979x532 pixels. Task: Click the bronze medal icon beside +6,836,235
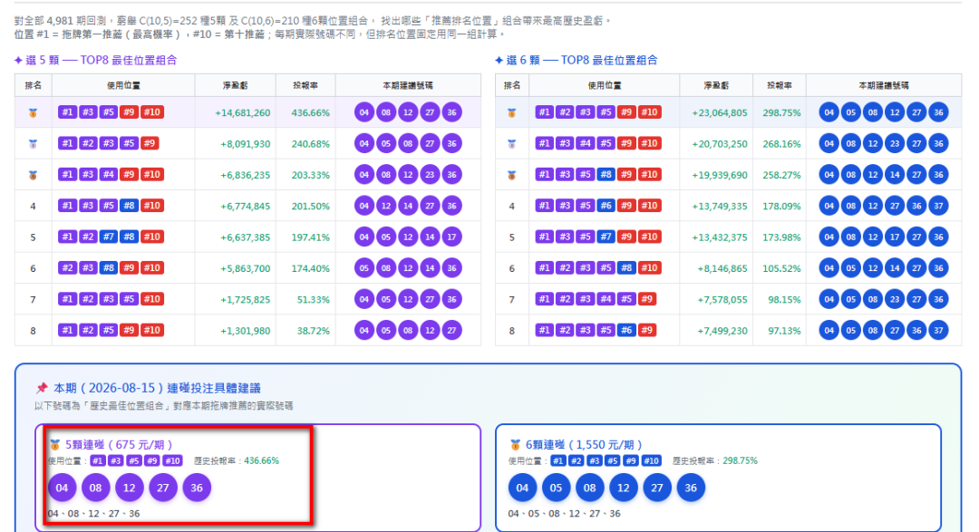coord(34,175)
